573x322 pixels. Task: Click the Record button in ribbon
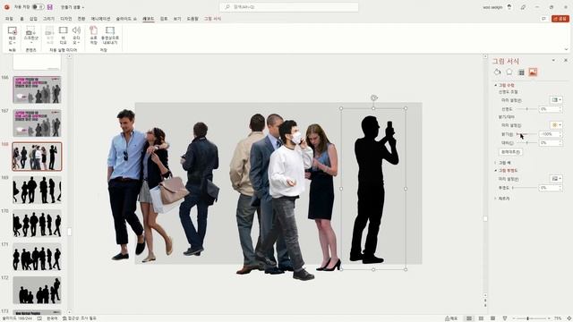pos(12,36)
